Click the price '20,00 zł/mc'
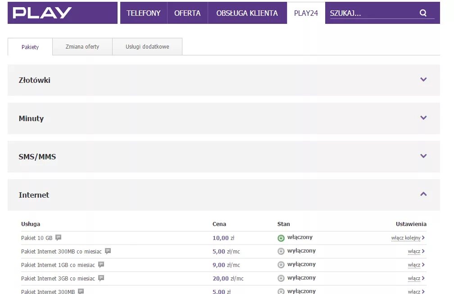This screenshot has height=294, width=454. tap(228, 279)
